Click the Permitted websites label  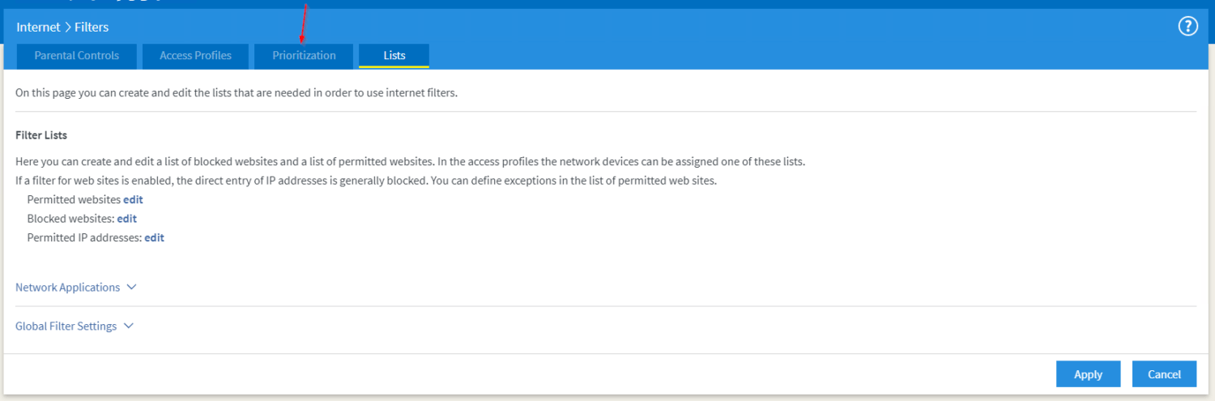74,199
